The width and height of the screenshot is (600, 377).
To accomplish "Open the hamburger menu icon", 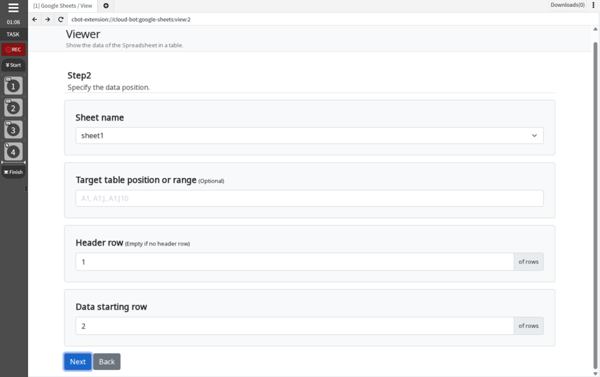I will (13, 8).
